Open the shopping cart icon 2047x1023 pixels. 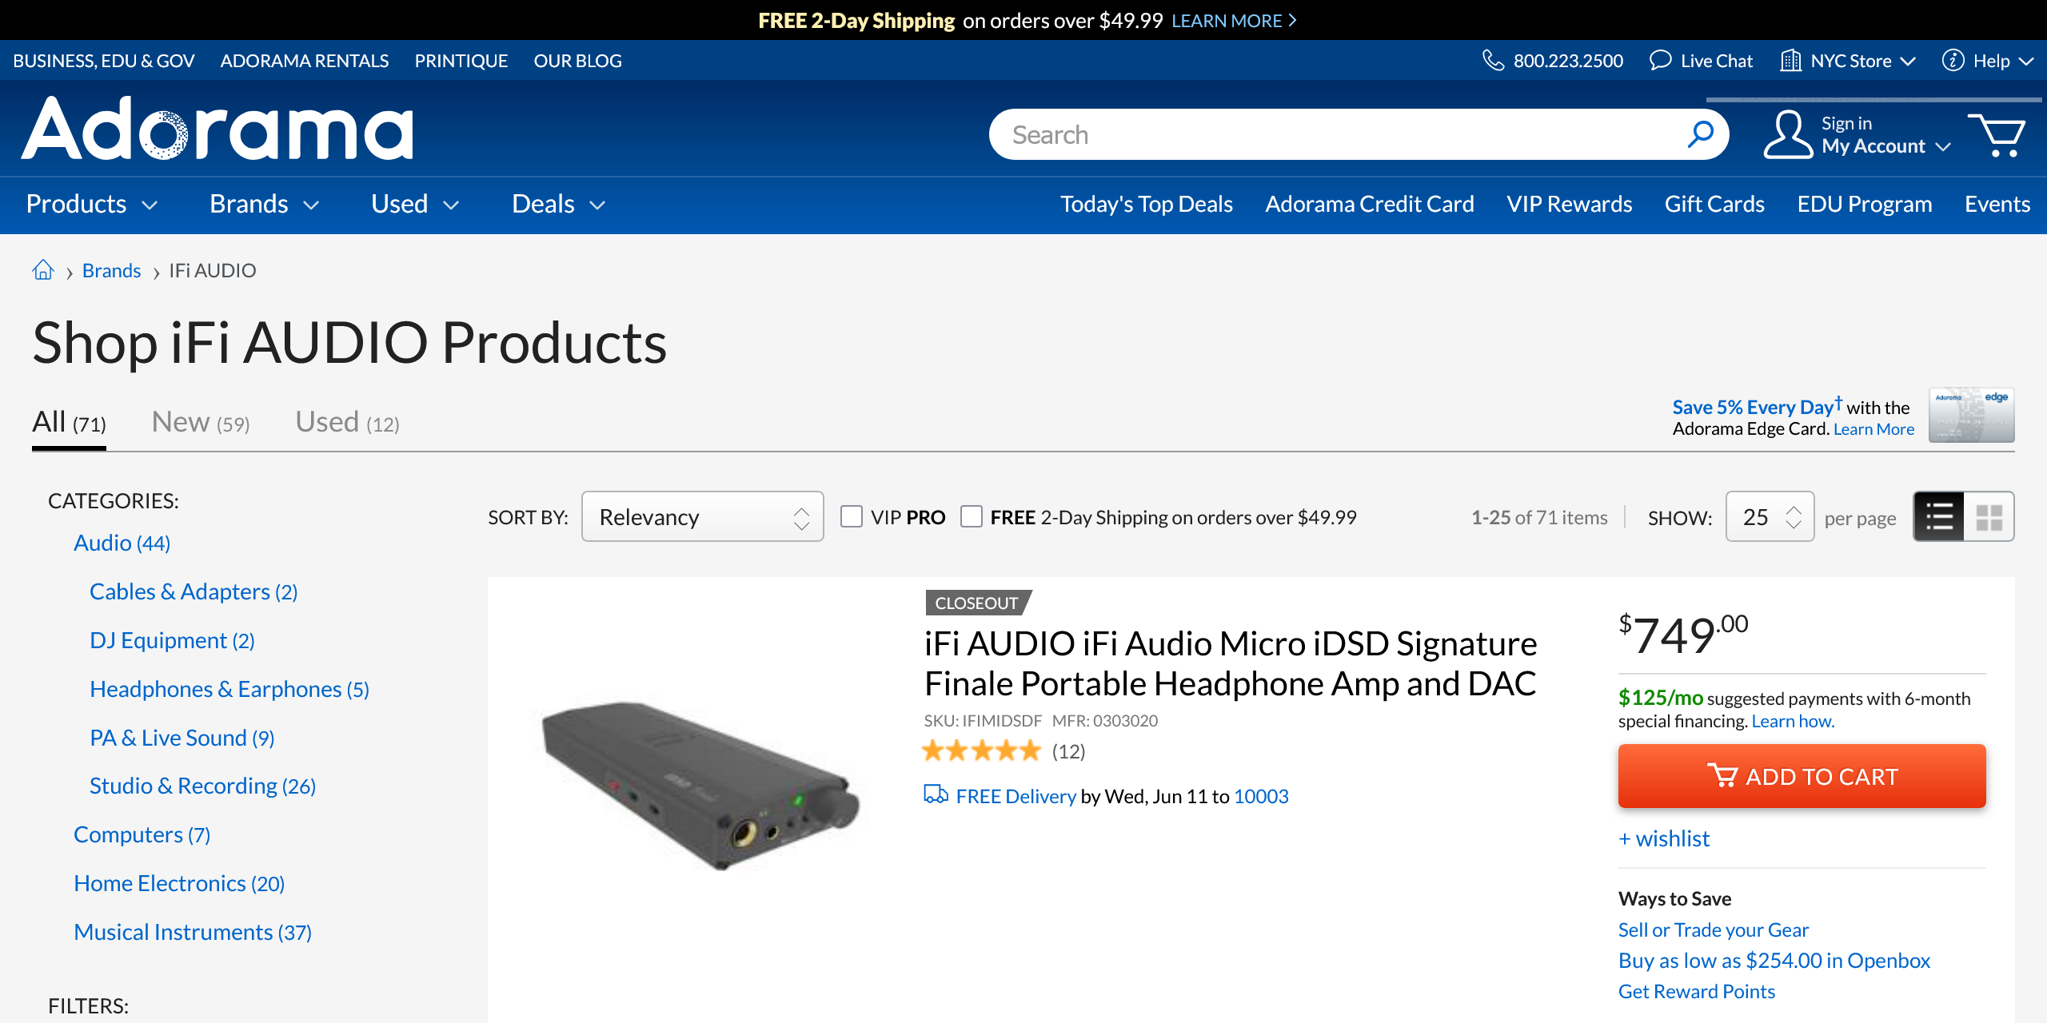[1997, 135]
